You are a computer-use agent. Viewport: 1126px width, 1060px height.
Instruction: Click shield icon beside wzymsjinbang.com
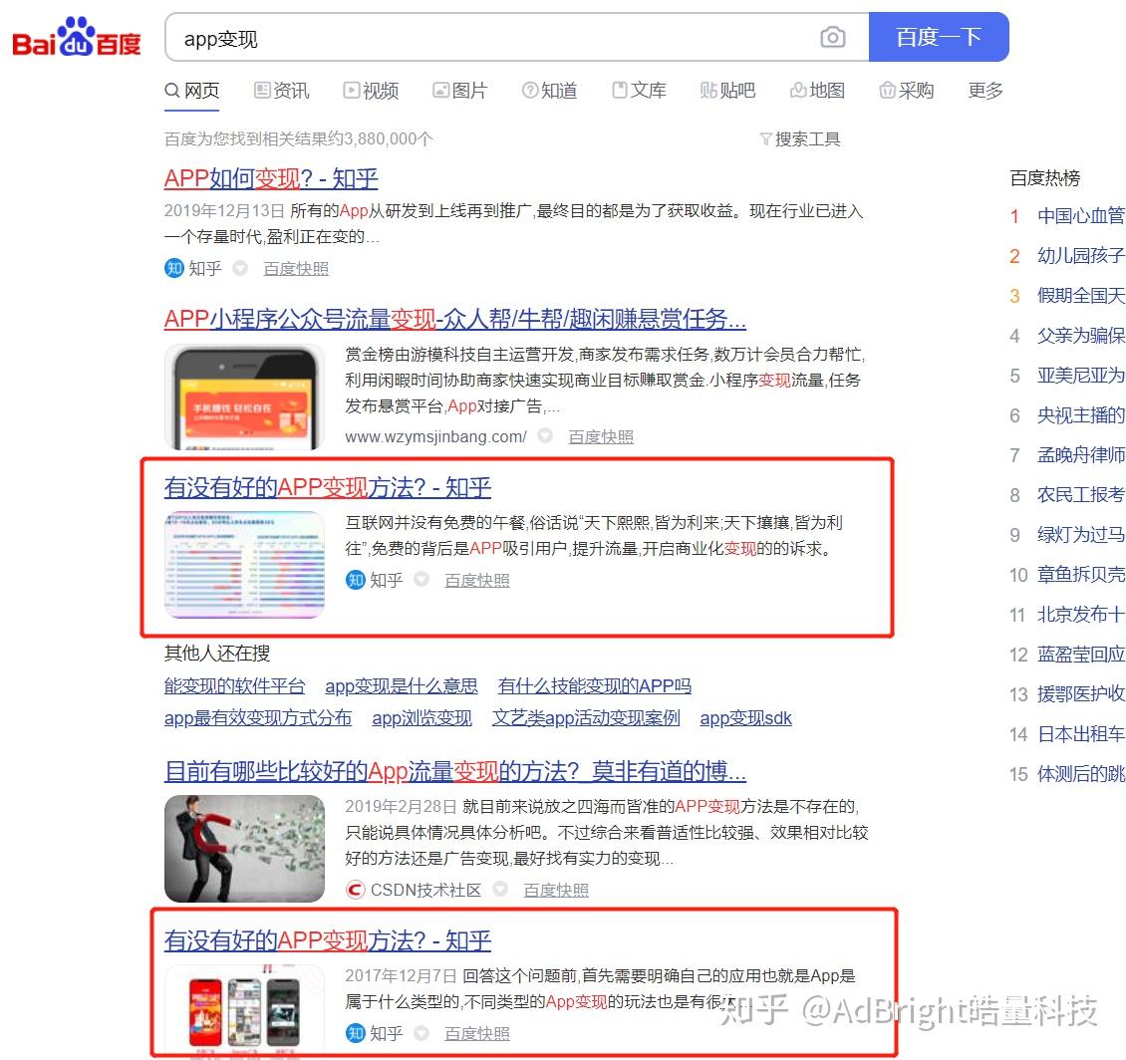pos(545,435)
